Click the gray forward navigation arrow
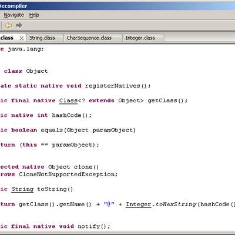Screen dimensions: 235x235 [x=19, y=25]
